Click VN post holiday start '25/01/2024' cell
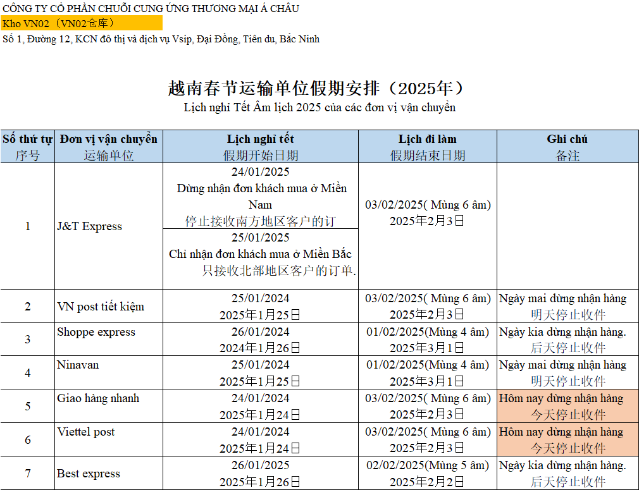Viewport: 639px width, 490px height. (x=261, y=306)
